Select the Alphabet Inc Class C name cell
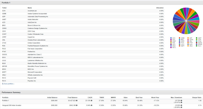The width and height of the screenshot is (203, 109). 35,55
